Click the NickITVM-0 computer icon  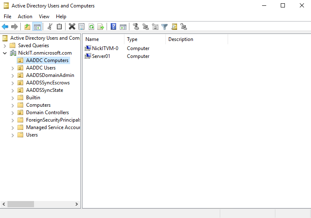pyautogui.click(x=87, y=48)
